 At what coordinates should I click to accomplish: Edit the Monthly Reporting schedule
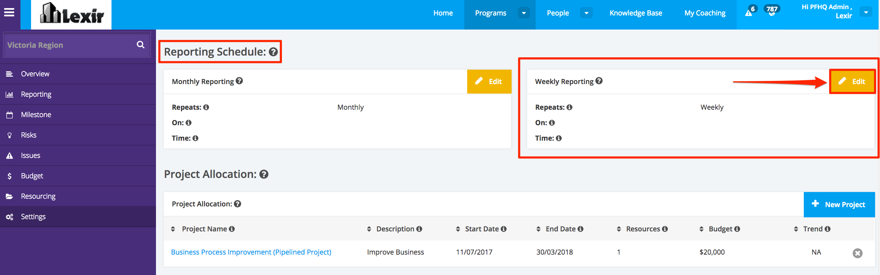[489, 82]
